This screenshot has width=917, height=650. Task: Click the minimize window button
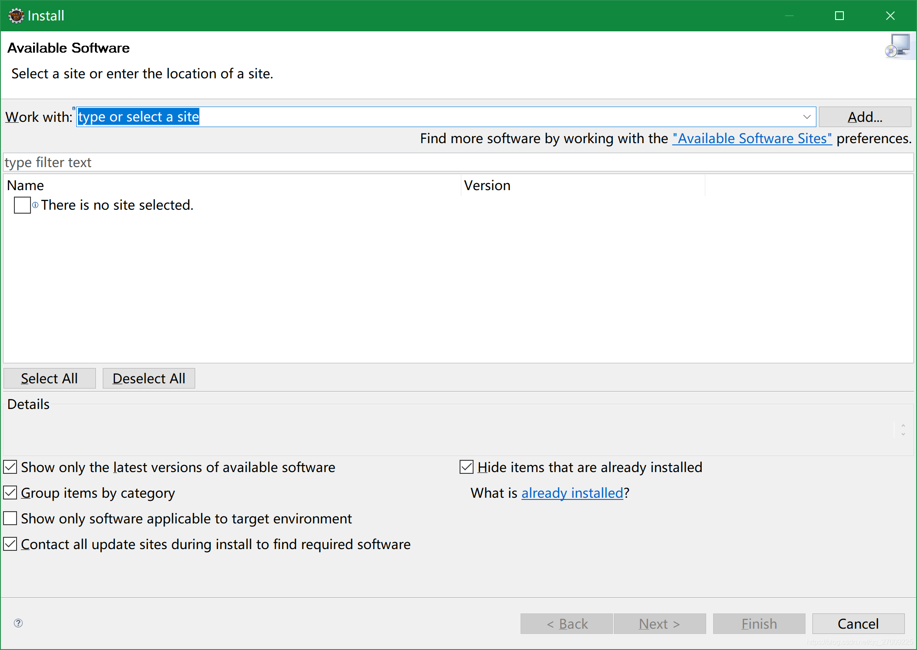789,16
